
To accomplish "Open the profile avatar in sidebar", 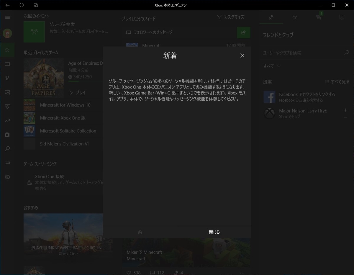I will click(x=7, y=33).
